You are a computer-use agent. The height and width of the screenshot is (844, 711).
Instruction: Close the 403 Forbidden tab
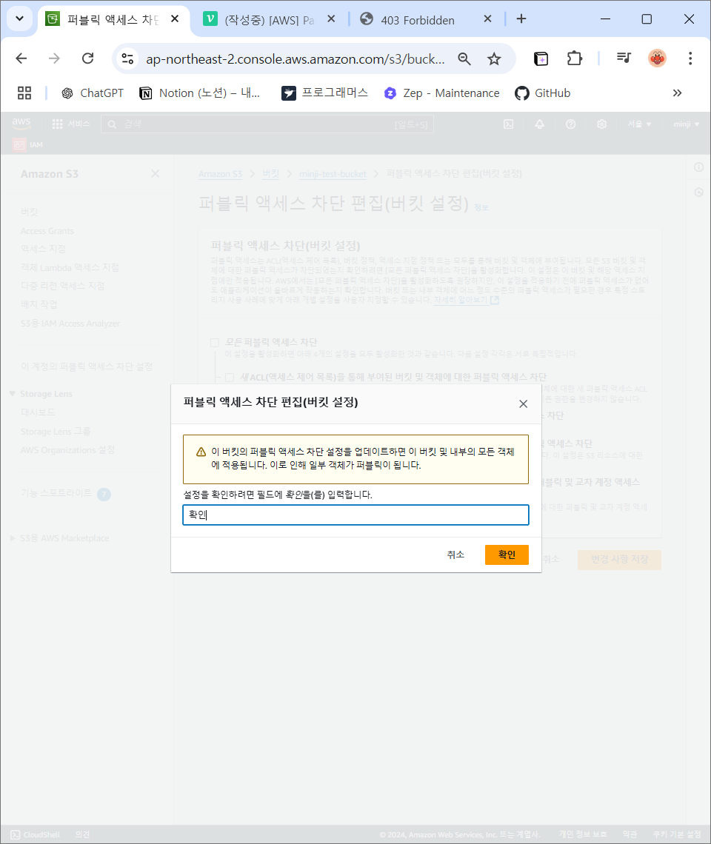487,19
